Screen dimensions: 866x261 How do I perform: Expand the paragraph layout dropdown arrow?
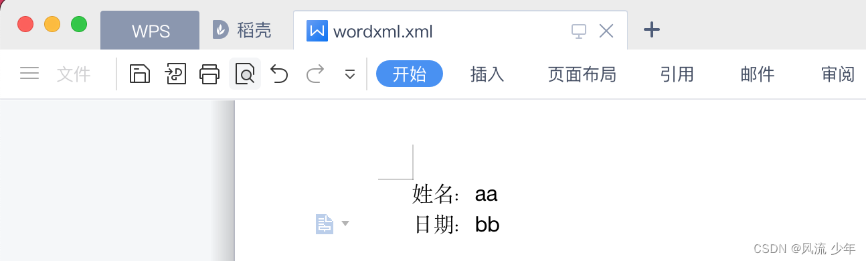[x=345, y=224]
